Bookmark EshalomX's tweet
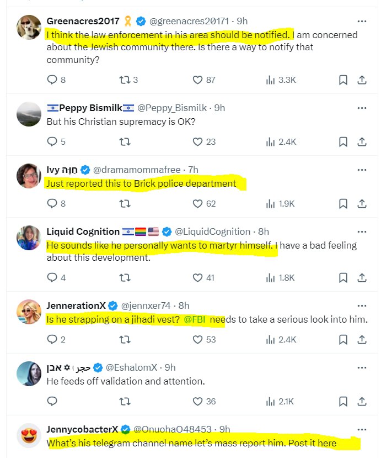381x458 pixels. coord(343,401)
